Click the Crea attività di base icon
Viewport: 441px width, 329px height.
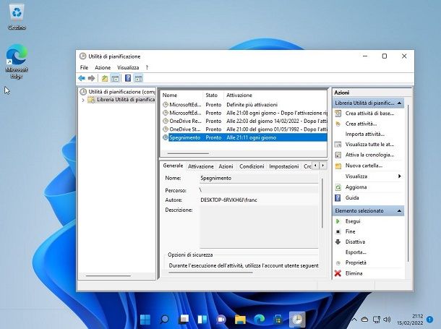pos(338,114)
